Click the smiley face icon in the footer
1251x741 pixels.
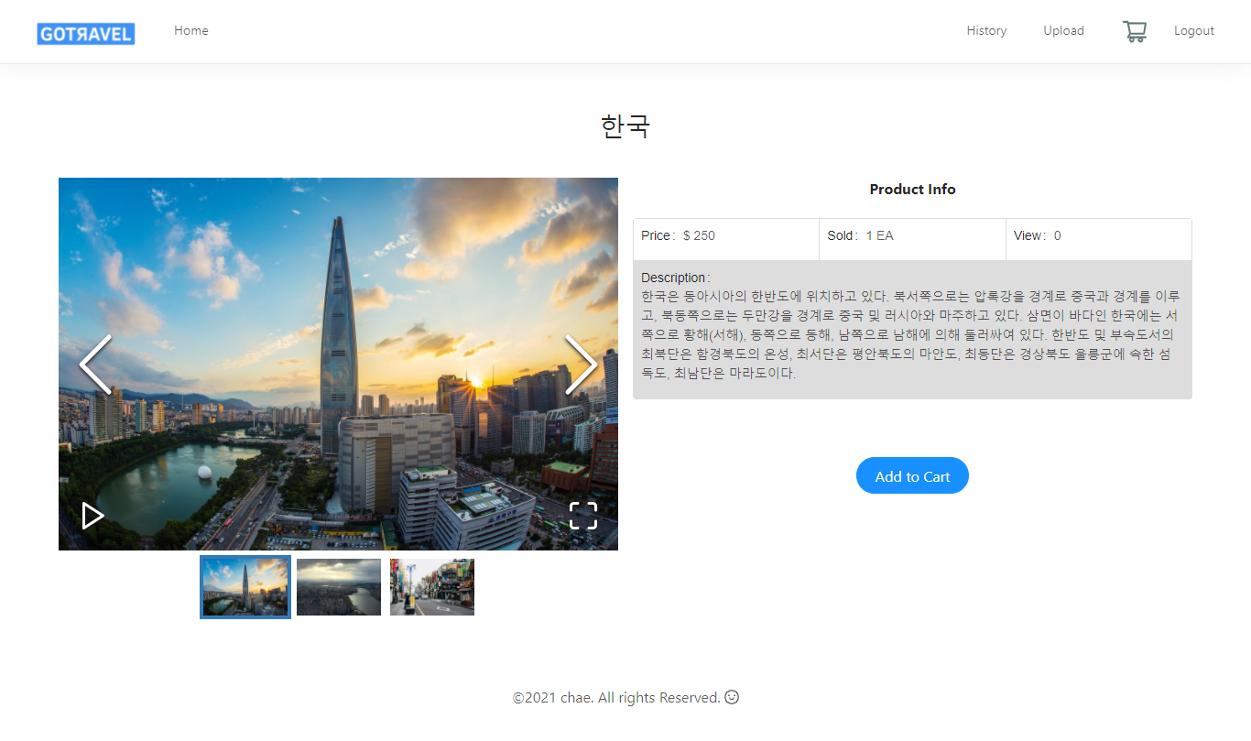pos(731,697)
